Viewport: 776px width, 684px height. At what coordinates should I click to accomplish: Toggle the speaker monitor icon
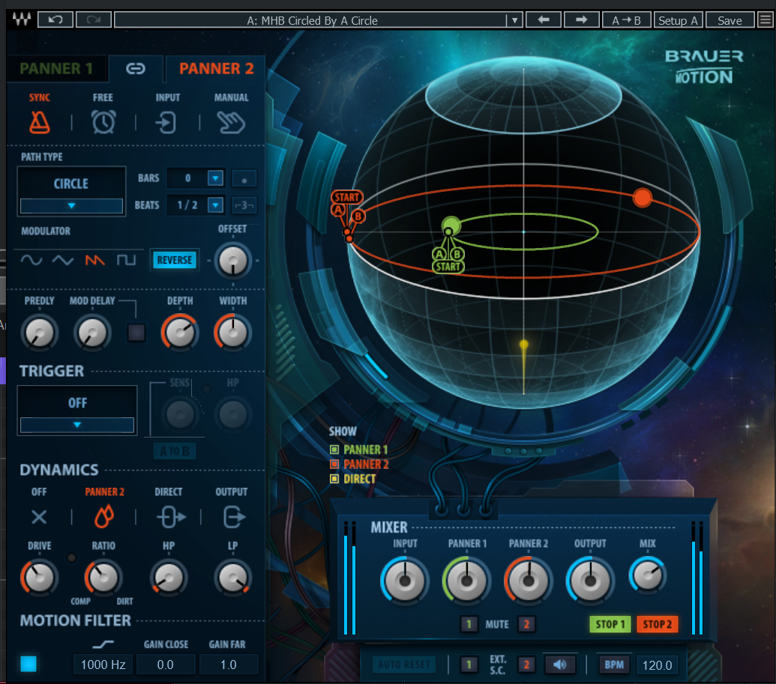point(560,665)
